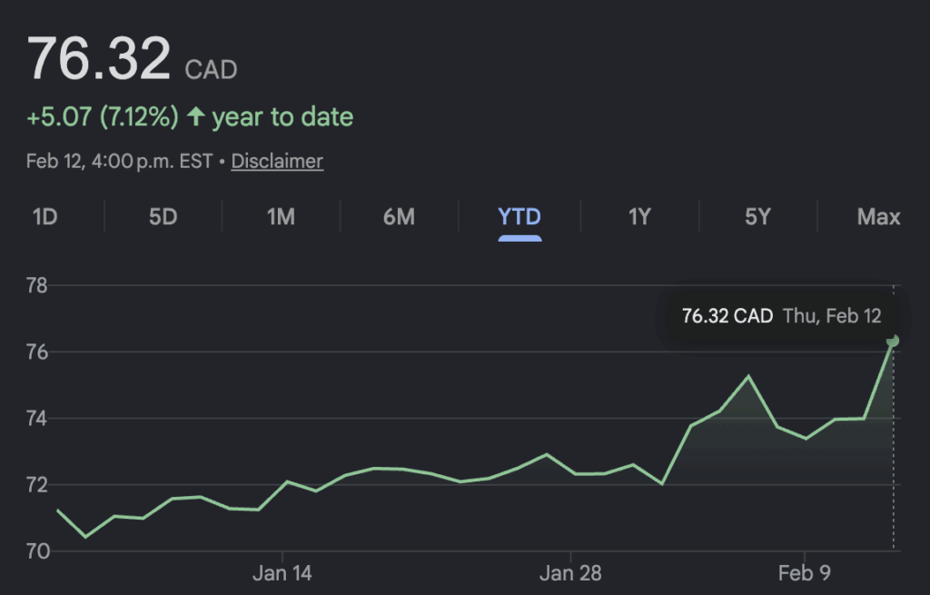This screenshot has width=930, height=595.
Task: Click the large 76.32 price heading
Action: pos(99,60)
